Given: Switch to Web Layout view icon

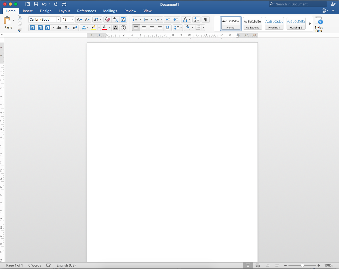Looking at the screenshot, I should [258, 265].
